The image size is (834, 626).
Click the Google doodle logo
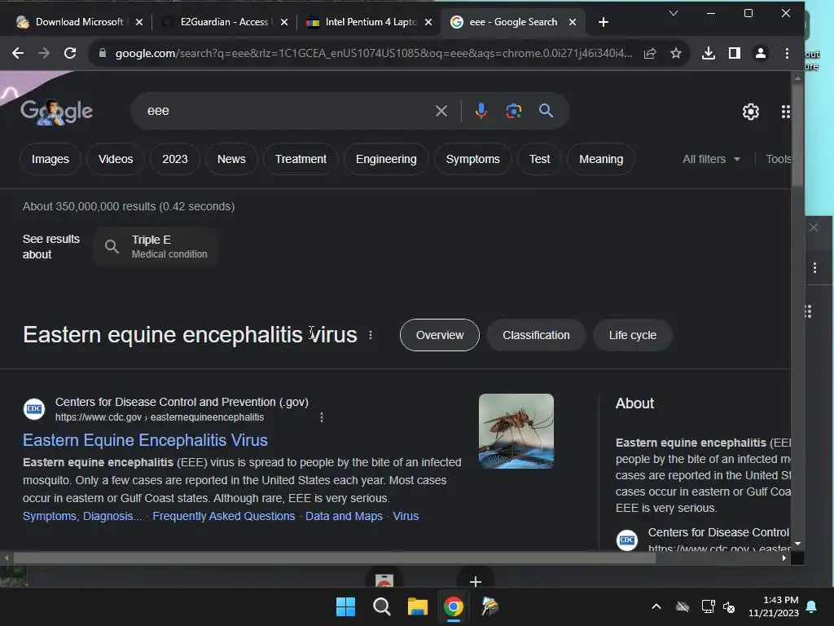tap(56, 111)
